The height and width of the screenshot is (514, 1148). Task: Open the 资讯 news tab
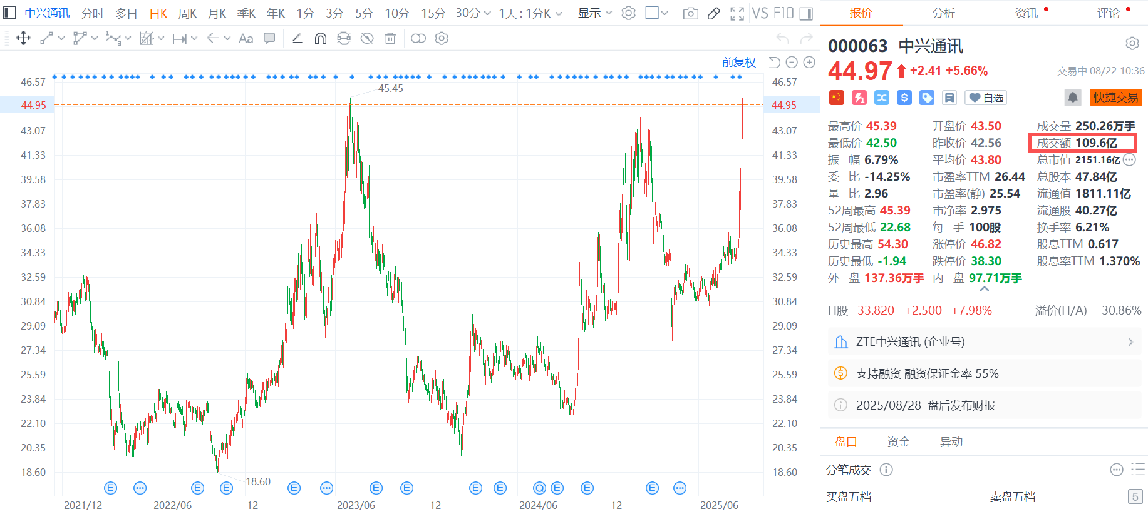pos(1026,13)
